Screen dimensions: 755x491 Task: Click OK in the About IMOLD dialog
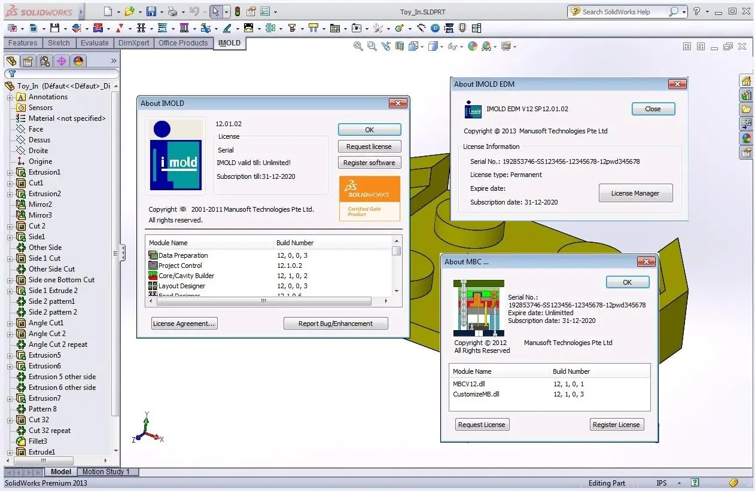369,130
